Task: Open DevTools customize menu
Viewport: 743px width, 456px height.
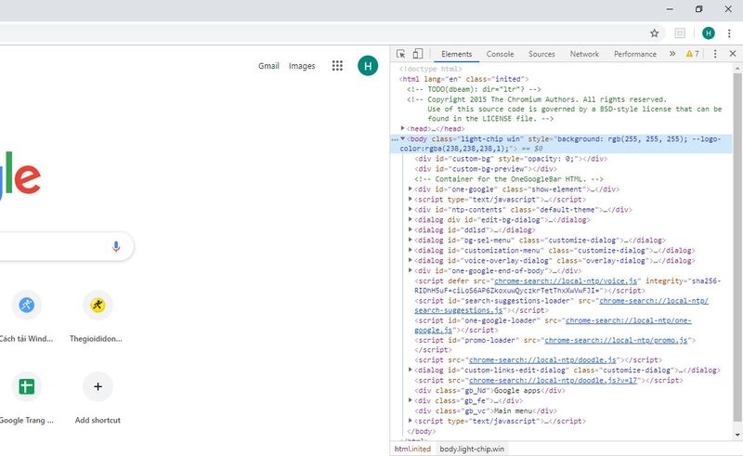Action: click(x=715, y=54)
